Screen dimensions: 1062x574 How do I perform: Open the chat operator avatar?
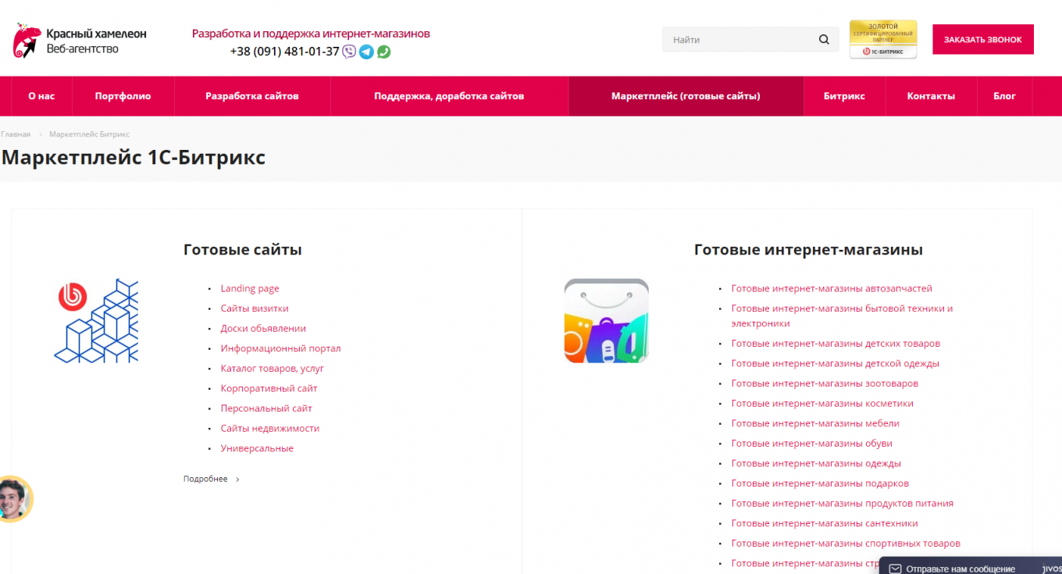click(14, 499)
